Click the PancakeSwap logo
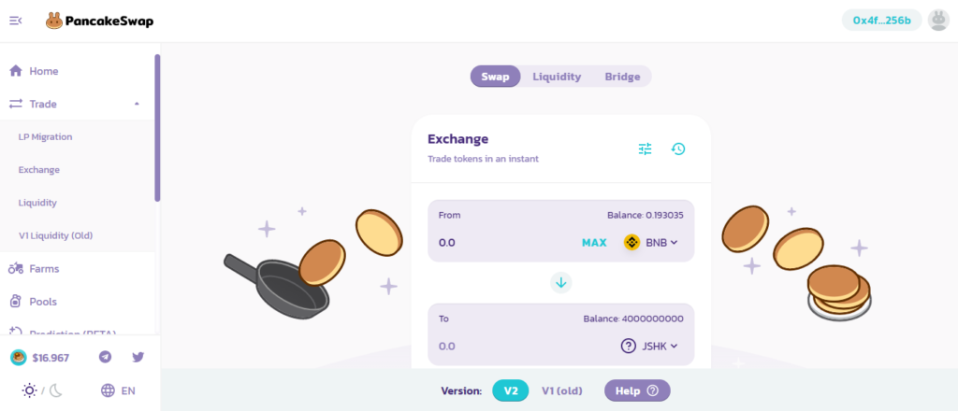958x411 pixels. [99, 21]
